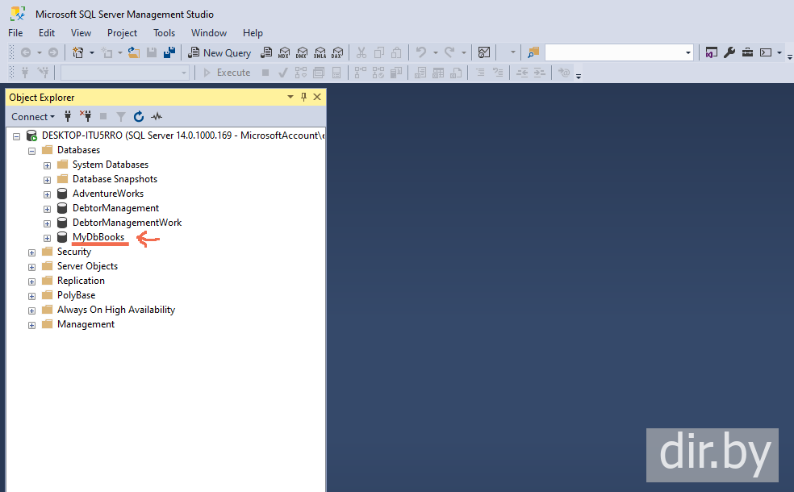Expand the AdventureWorks database node
This screenshot has width=794, height=492.
pos(47,194)
